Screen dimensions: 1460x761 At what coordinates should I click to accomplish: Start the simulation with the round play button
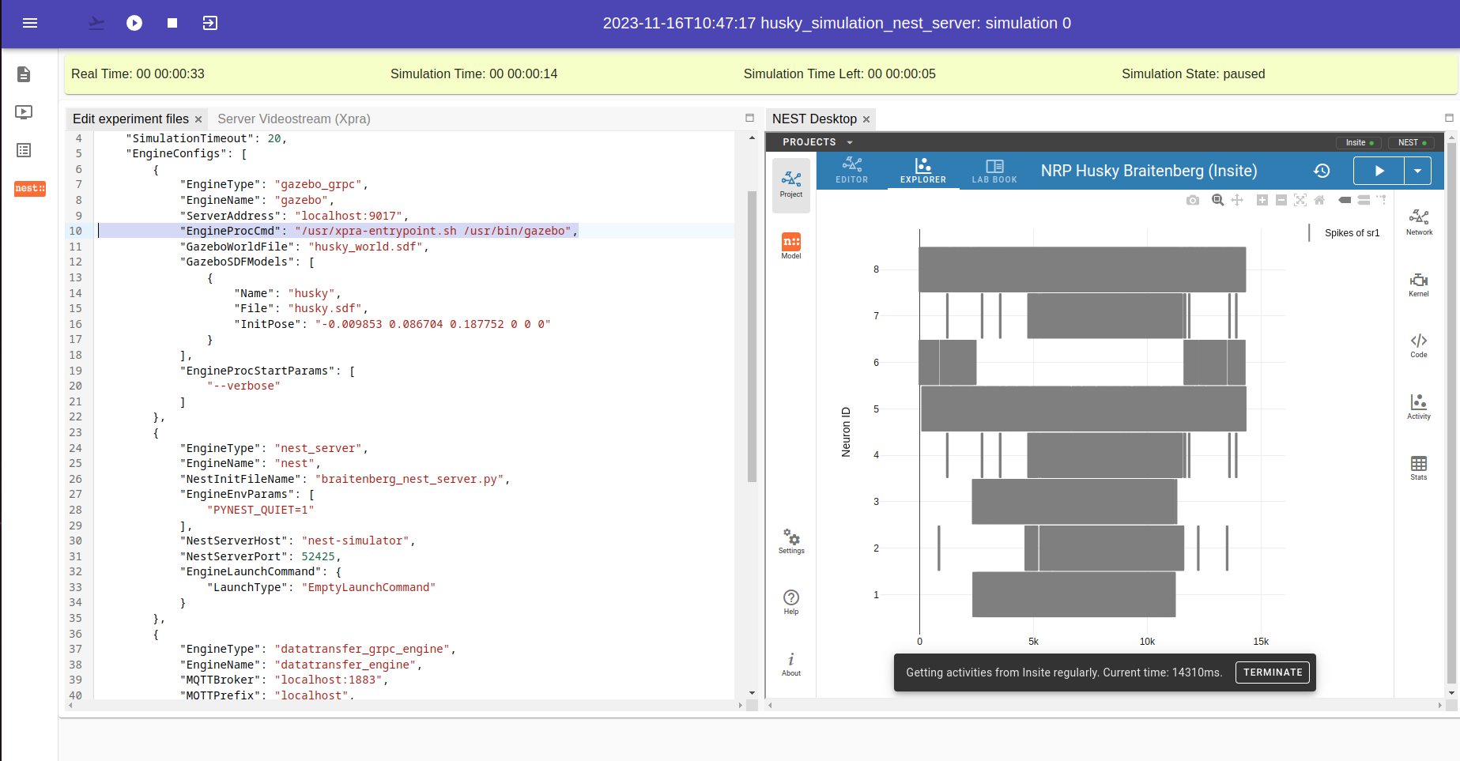[x=134, y=23]
